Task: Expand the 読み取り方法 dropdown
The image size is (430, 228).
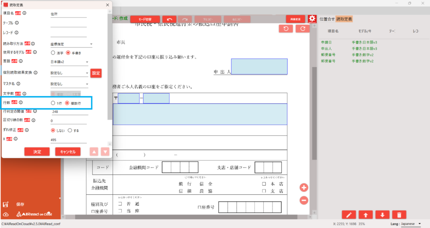Action: 71,44
